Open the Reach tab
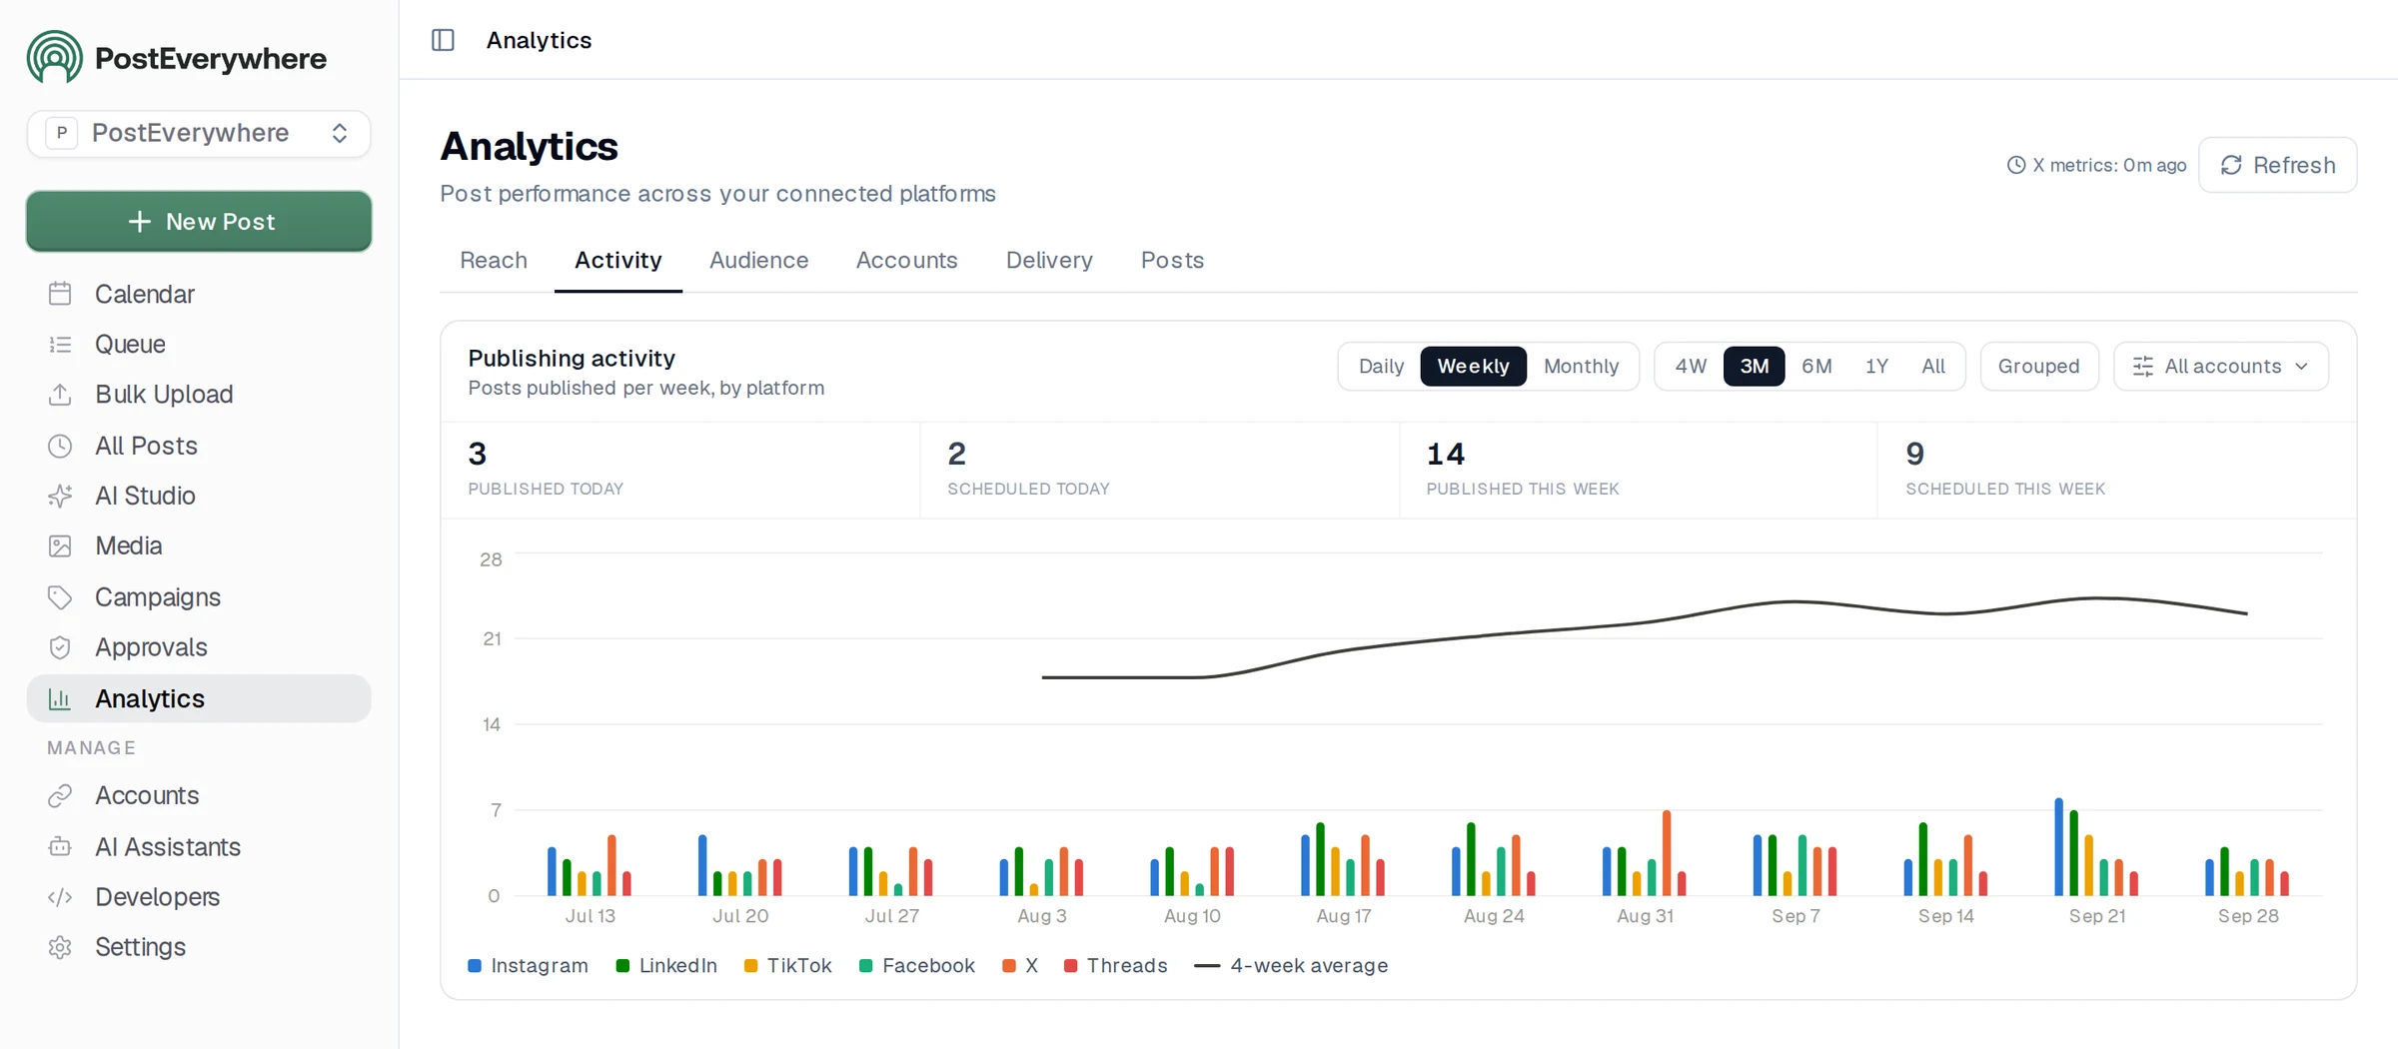Screen dimensions: 2398x1049 click(494, 260)
